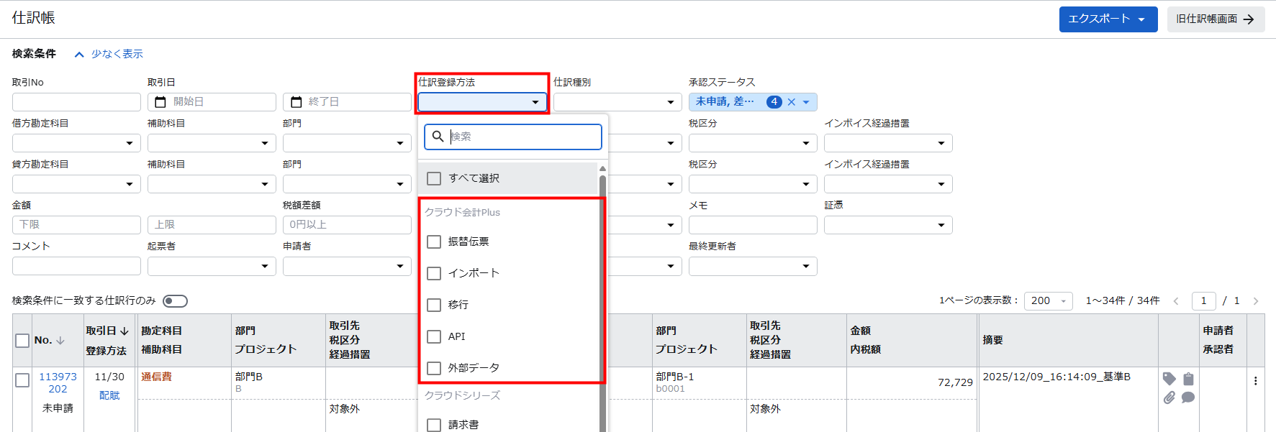The image size is (1276, 432).
Task: Open the three-dot row menu
Action: point(1255,381)
